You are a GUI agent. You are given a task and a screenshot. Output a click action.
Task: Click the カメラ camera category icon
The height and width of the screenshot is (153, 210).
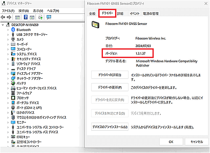point(13,39)
